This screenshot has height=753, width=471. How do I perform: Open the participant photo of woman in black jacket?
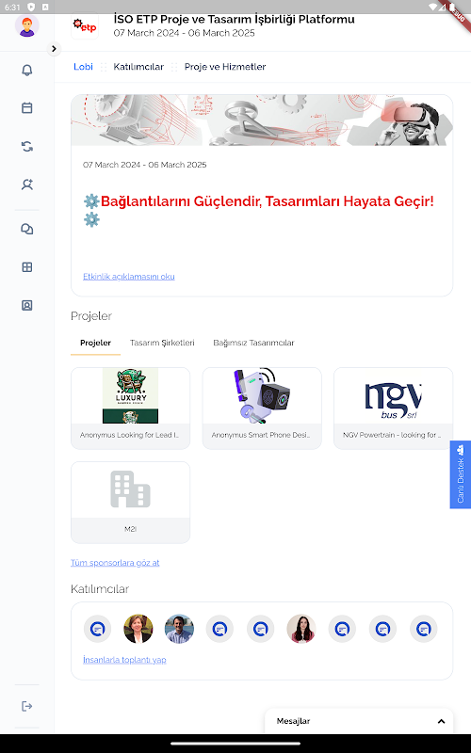click(x=138, y=629)
